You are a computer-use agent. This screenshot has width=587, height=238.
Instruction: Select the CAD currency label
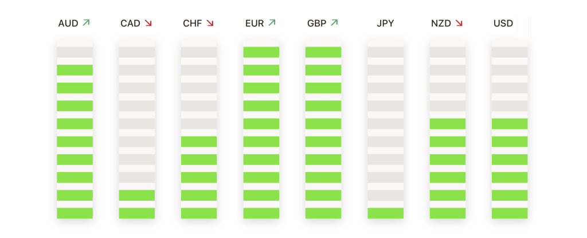(130, 24)
